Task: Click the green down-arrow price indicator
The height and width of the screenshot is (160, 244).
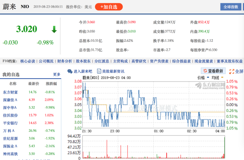Action: [54, 29]
